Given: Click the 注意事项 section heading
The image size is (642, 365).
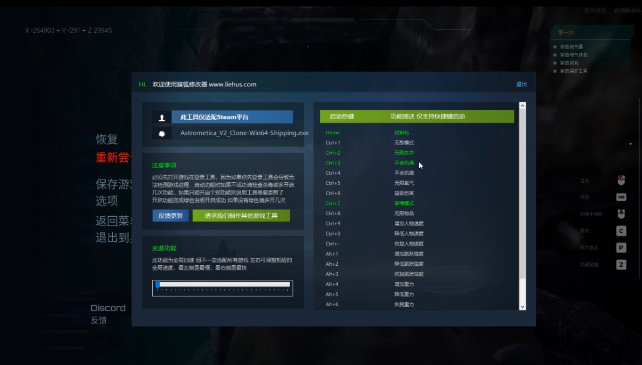Looking at the screenshot, I should tap(164, 166).
